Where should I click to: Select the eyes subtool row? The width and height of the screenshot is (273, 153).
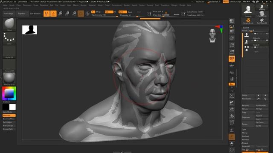(x=256, y=49)
